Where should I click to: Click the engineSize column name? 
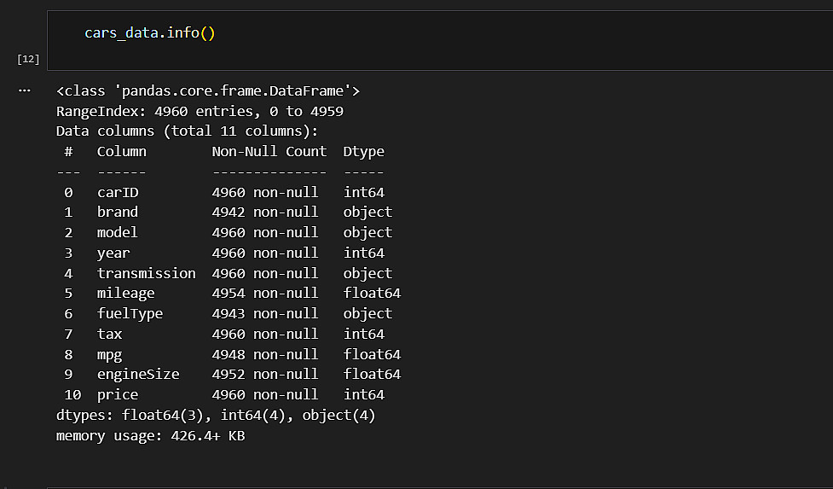coord(138,375)
